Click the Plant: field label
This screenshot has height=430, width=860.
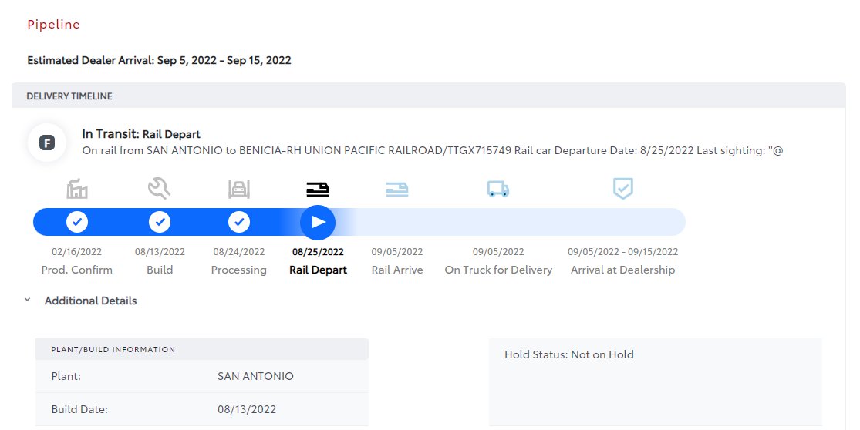pos(66,376)
